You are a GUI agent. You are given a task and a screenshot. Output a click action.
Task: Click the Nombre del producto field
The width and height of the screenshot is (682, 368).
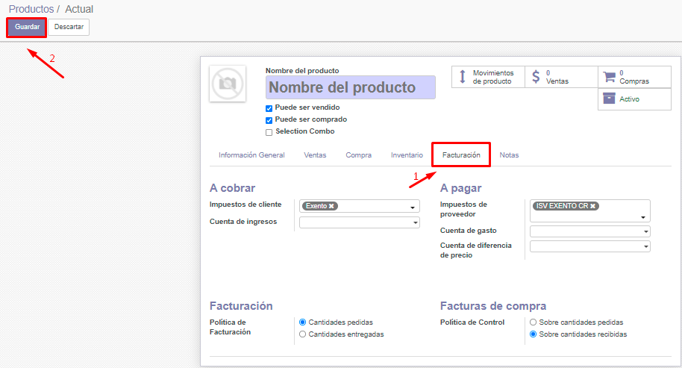tap(350, 87)
